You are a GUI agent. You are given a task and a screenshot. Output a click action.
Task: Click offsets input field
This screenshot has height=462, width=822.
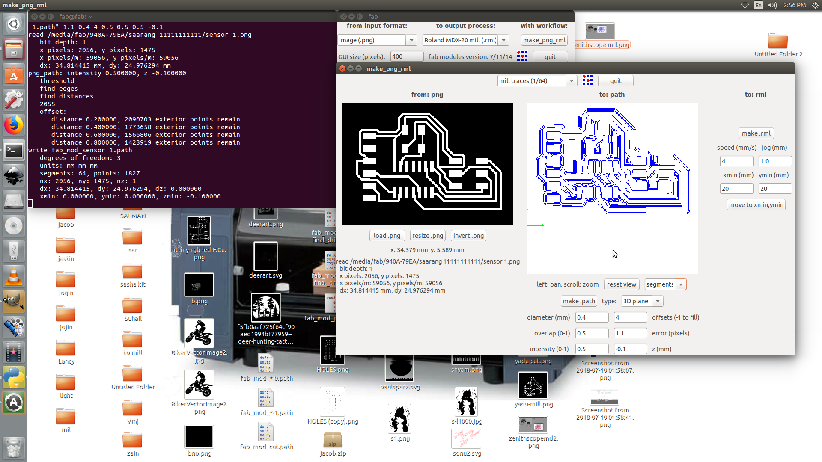630,317
